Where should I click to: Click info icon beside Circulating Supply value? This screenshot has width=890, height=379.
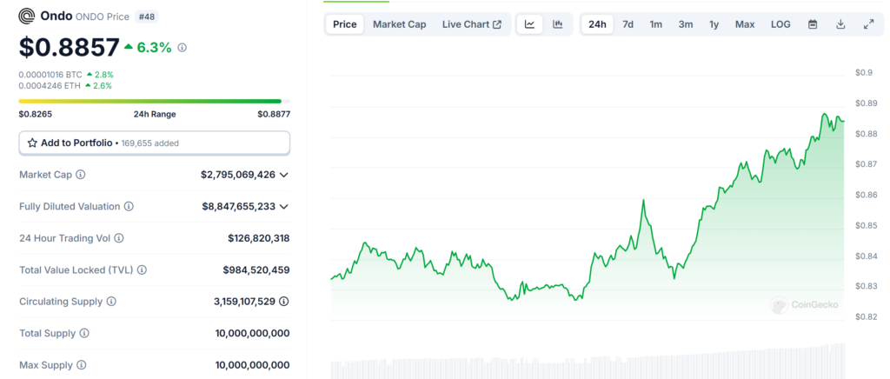click(x=284, y=302)
